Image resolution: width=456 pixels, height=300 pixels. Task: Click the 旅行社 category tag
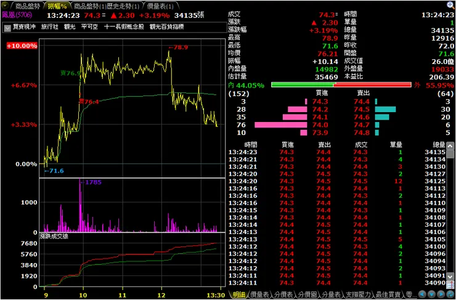click(x=50, y=26)
